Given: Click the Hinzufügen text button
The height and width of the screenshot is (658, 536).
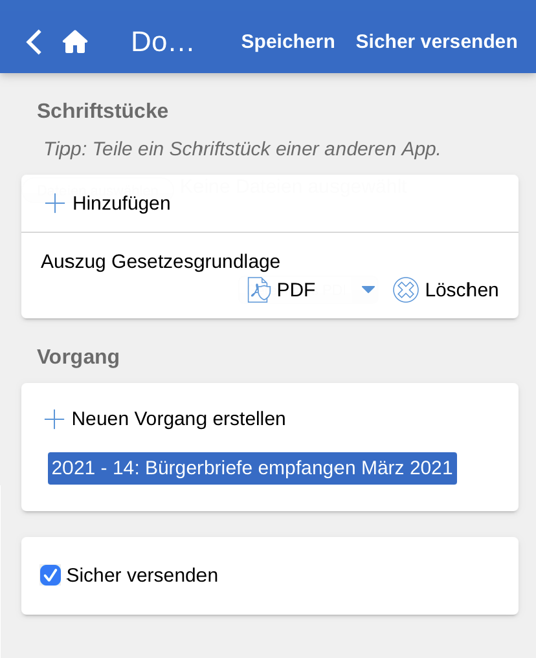Looking at the screenshot, I should [x=121, y=203].
